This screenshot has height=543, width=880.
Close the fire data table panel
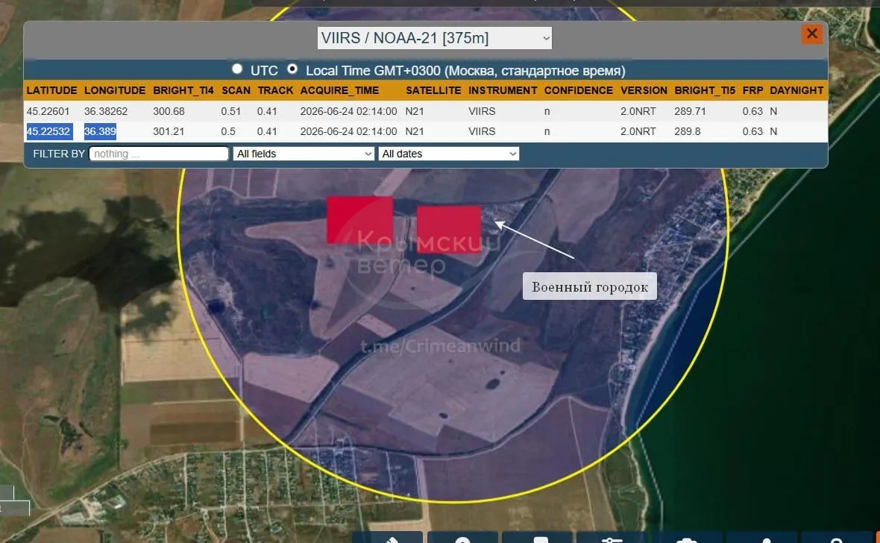point(811,34)
